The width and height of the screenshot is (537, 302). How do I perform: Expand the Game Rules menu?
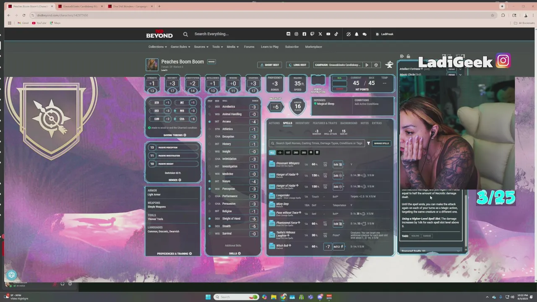(x=180, y=47)
